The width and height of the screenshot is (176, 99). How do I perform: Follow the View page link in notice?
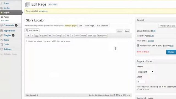(x=43, y=11)
